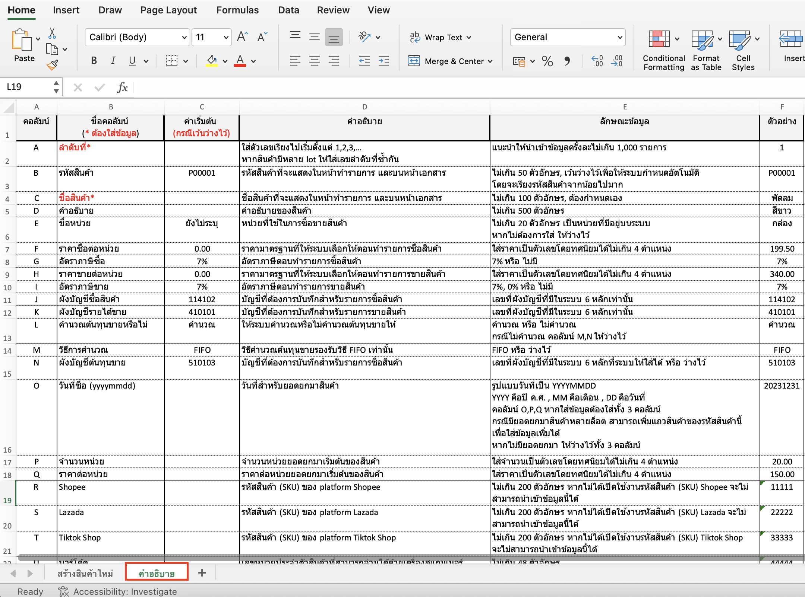Align text right
This screenshot has width=805, height=597.
(334, 61)
